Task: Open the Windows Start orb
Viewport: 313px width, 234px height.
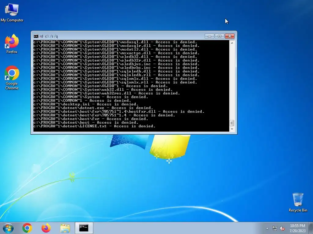Action: (8, 228)
